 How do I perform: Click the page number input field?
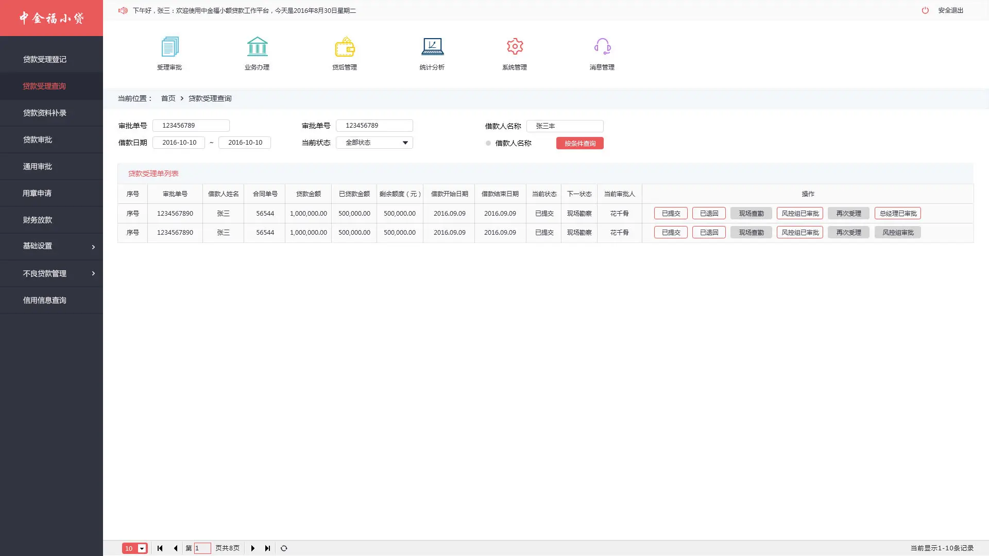click(x=202, y=548)
